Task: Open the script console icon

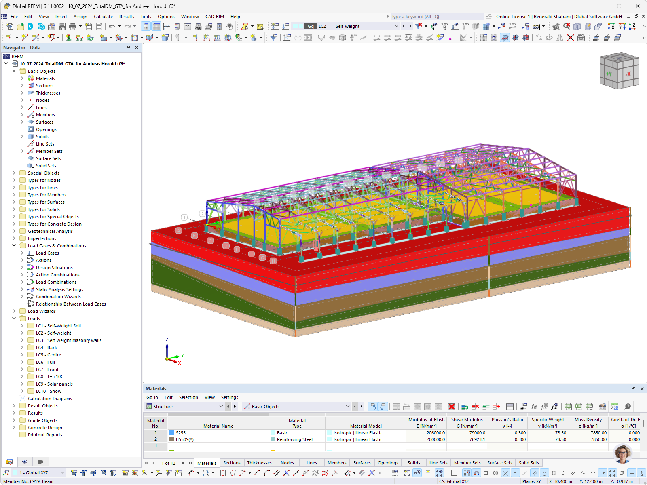Action: point(188,26)
